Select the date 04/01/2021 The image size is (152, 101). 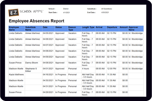click(48, 68)
